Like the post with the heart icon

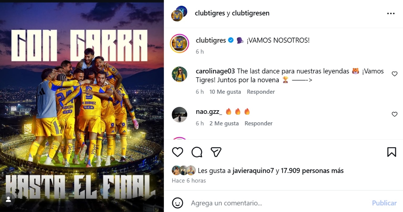pos(177,152)
